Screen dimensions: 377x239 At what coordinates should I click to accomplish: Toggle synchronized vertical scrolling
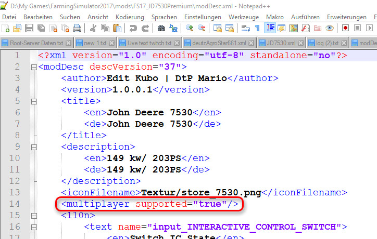coord(218,28)
